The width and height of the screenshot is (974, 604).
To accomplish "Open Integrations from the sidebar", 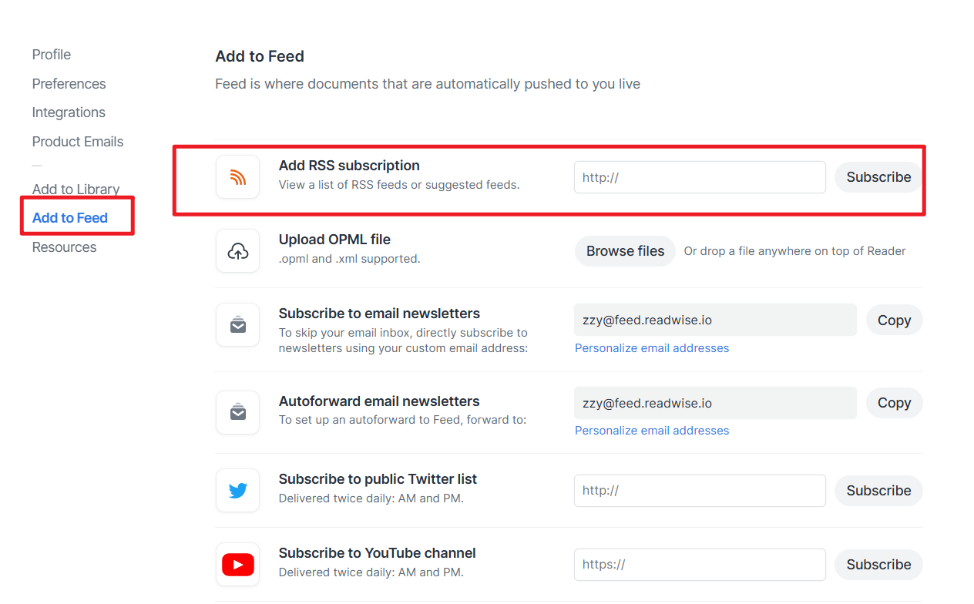I will 69,112.
